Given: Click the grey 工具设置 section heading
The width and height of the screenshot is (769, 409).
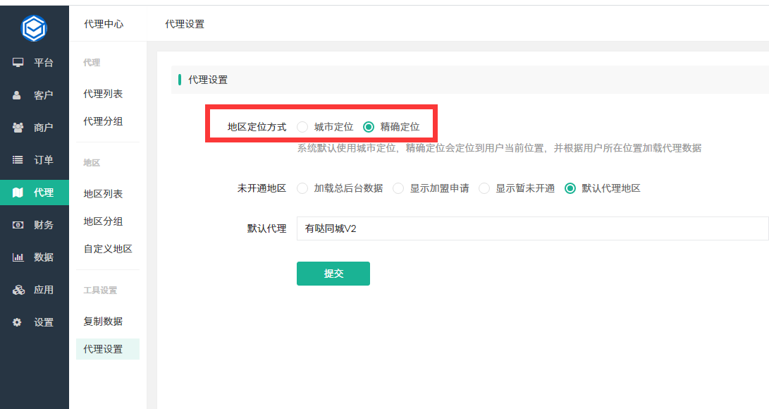Looking at the screenshot, I should 100,291.
